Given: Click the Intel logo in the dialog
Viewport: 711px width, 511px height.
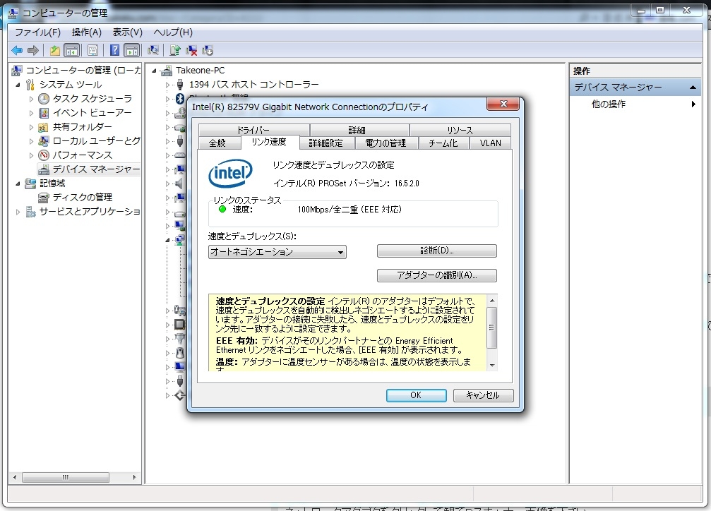Looking at the screenshot, I should [x=230, y=173].
